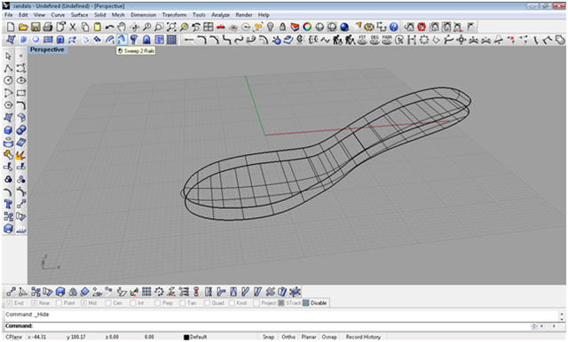The width and height of the screenshot is (568, 342).
Task: Click the command history scrollbar
Action: (x=562, y=316)
